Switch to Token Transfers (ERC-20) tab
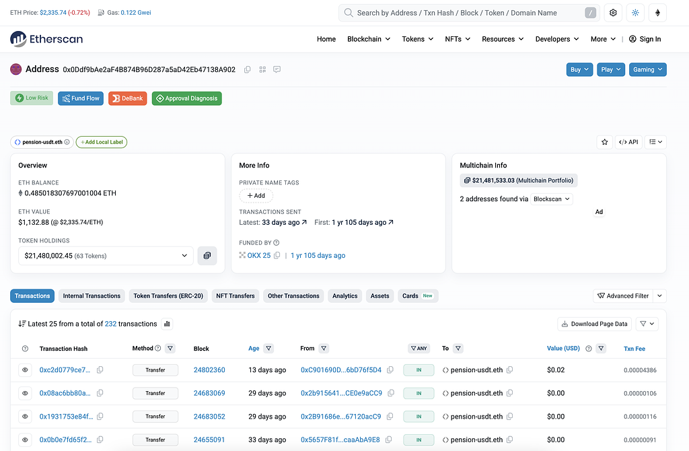The width and height of the screenshot is (689, 451). tap(168, 296)
